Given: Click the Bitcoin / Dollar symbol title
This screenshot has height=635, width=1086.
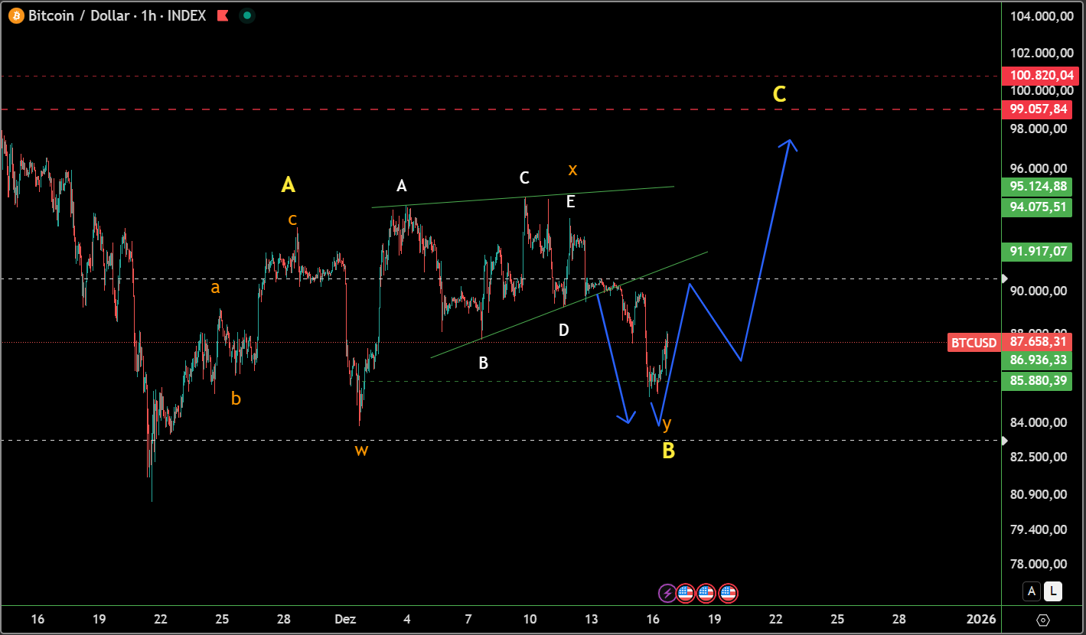Looking at the screenshot, I should point(77,15).
